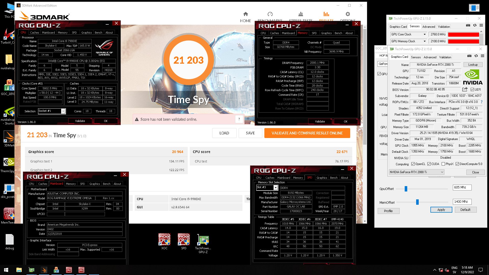Open the Socket #1 selection dropdown
This screenshot has width=489, height=275.
coord(63,111)
